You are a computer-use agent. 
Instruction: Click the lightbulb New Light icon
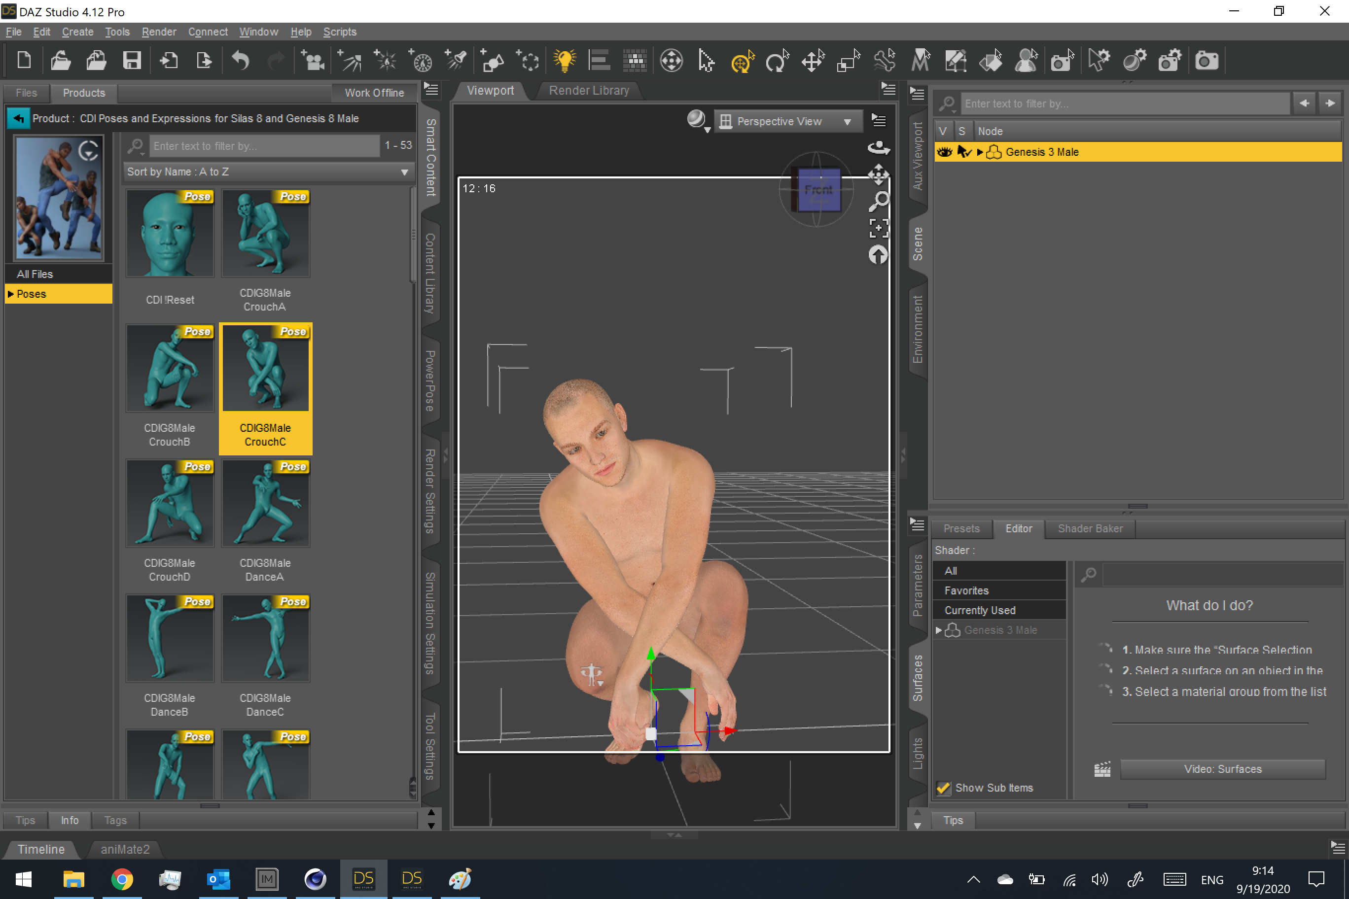coord(564,60)
